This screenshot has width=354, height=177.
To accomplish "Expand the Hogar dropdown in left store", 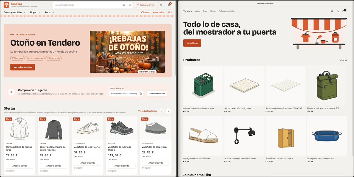I will 35,12.
